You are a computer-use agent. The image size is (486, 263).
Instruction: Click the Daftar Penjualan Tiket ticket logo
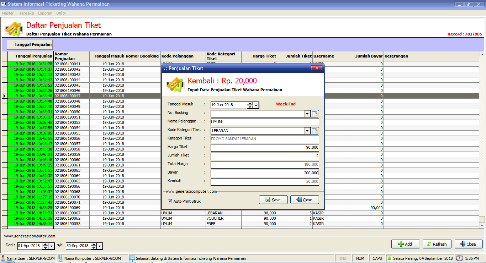[14, 29]
